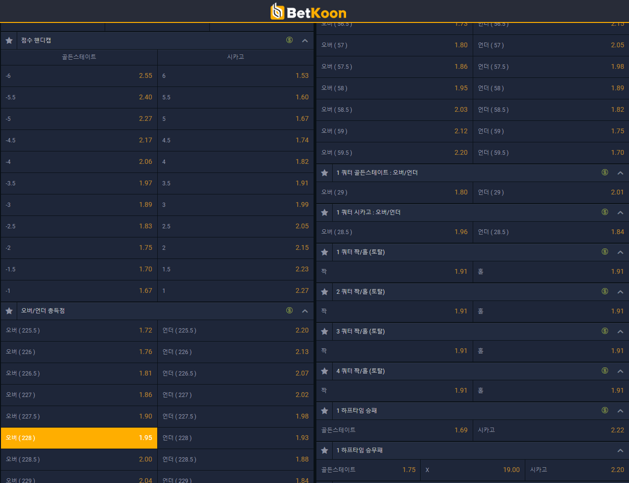Collapse the 1 하프타임 승무패 section

620,451
